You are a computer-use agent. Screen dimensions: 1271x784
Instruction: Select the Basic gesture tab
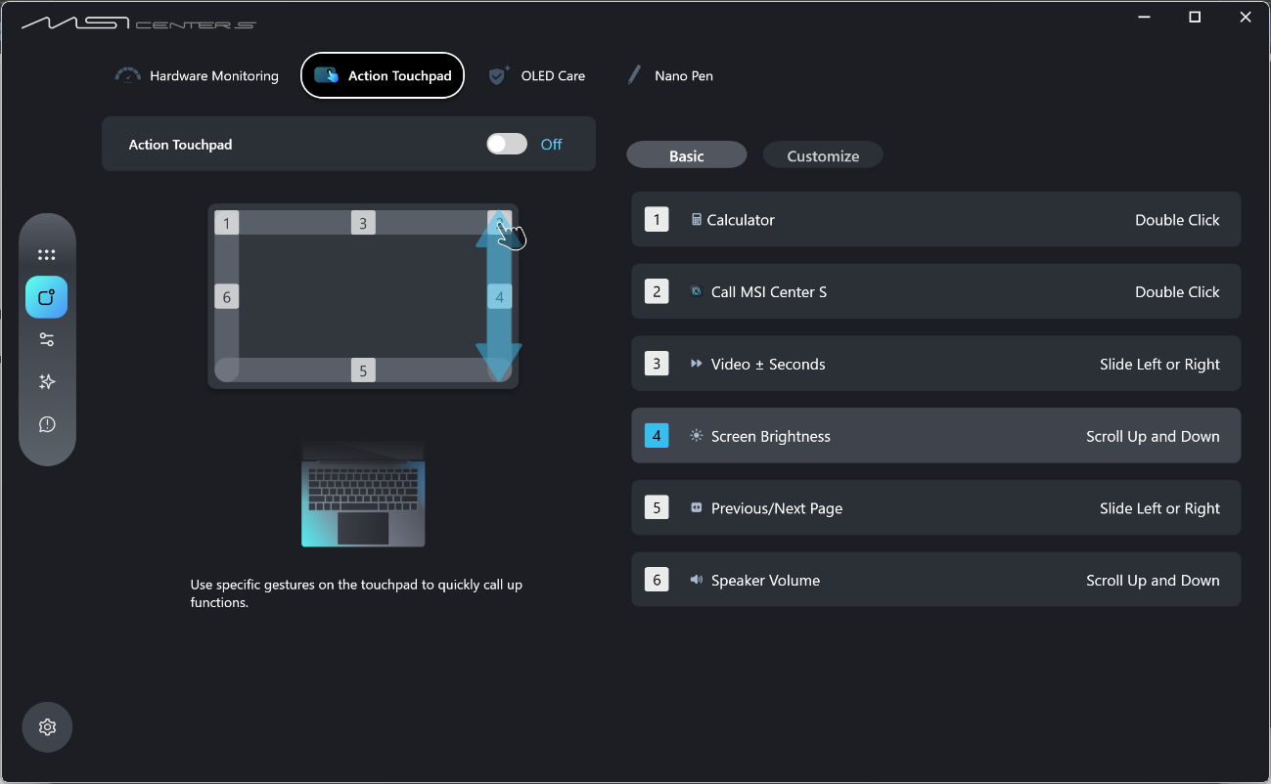(686, 155)
